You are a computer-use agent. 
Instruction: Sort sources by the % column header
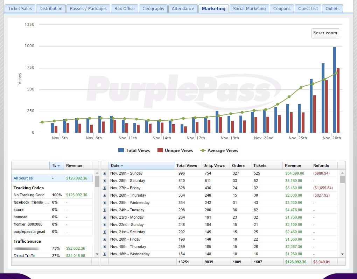[x=56, y=166]
